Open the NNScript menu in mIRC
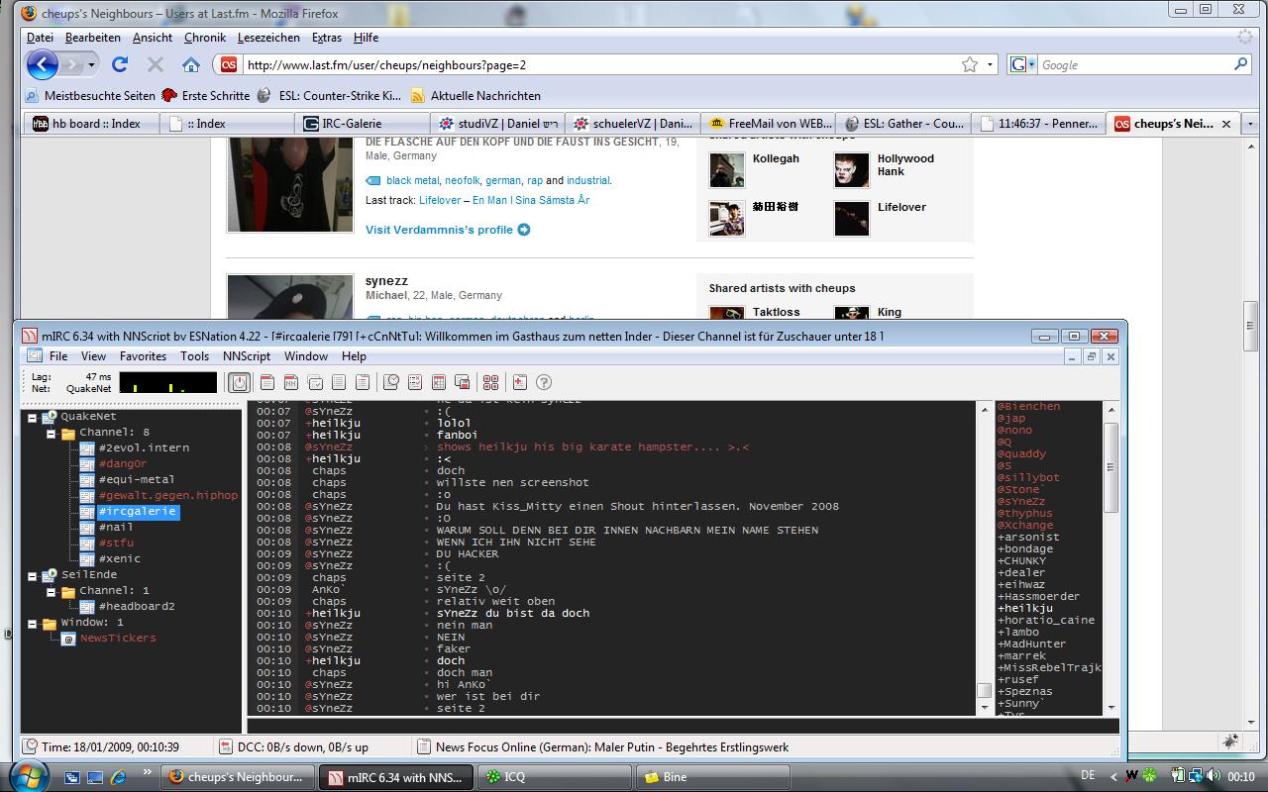 [x=246, y=356]
